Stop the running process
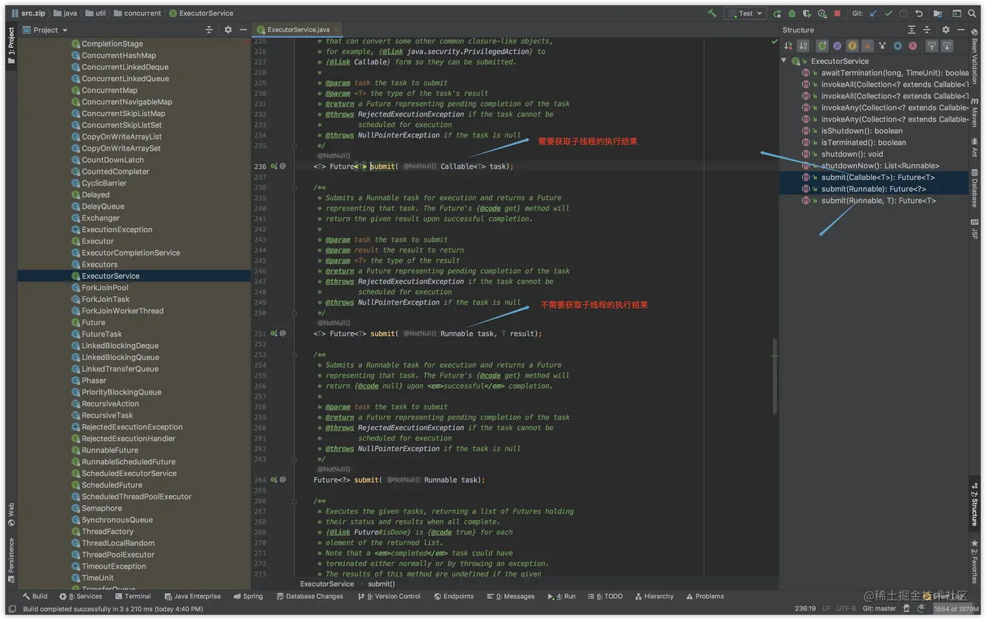The height and width of the screenshot is (620, 986). [x=837, y=13]
